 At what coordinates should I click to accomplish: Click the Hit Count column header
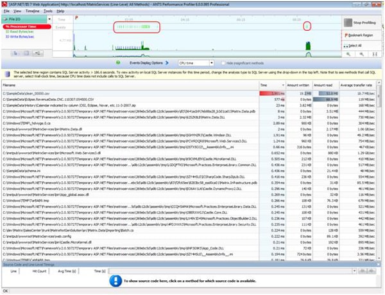pos(39,271)
